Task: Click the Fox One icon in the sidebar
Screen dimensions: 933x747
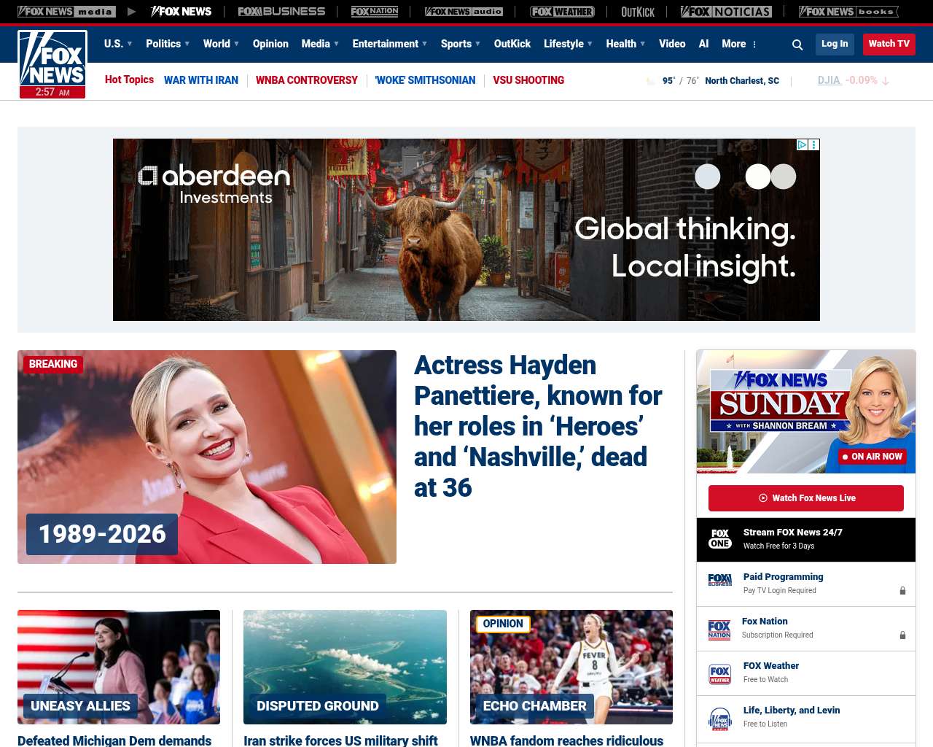Action: tap(720, 539)
